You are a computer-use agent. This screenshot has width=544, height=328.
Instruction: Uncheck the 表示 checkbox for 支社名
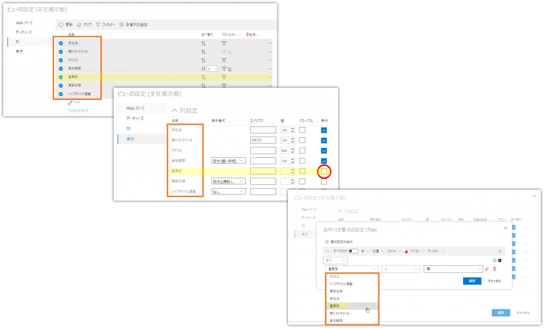pos(324,130)
